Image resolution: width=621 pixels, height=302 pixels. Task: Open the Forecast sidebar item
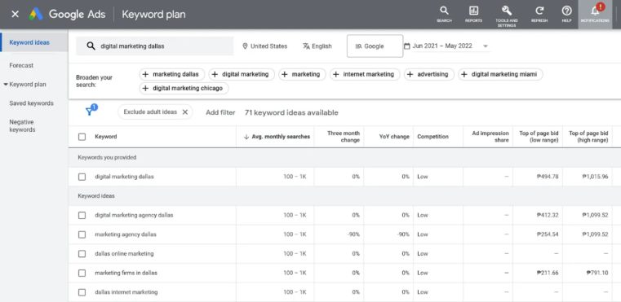click(21, 65)
